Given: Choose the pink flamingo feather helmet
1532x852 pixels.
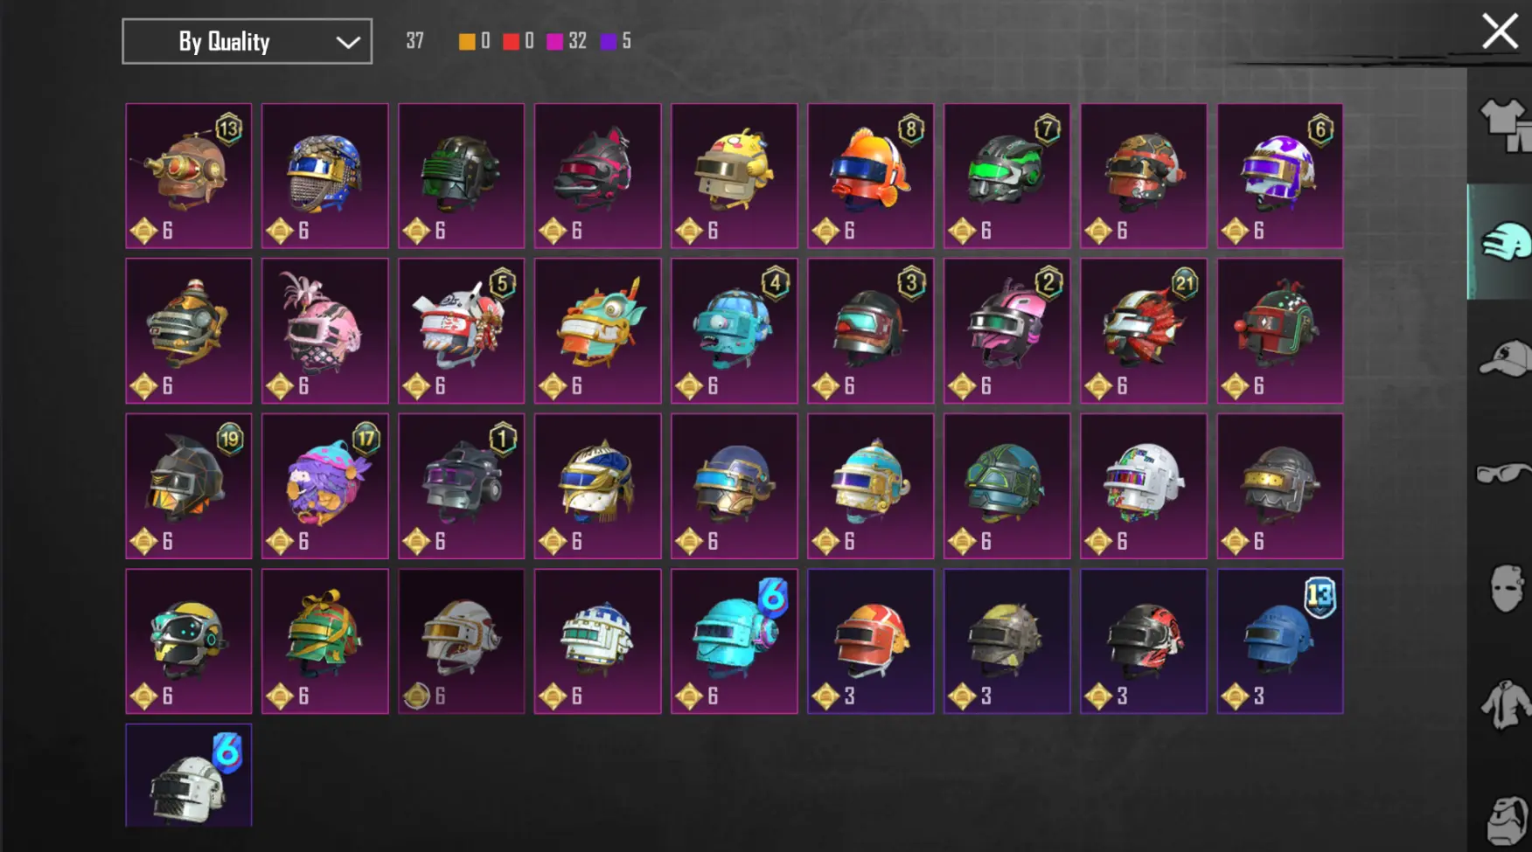Looking at the screenshot, I should [x=325, y=330].
